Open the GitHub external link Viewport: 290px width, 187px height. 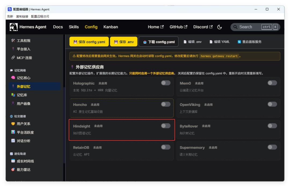179,27
